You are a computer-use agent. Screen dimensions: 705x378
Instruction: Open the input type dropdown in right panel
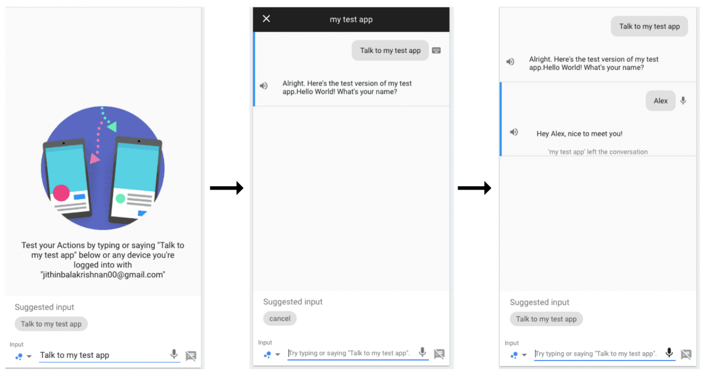524,355
